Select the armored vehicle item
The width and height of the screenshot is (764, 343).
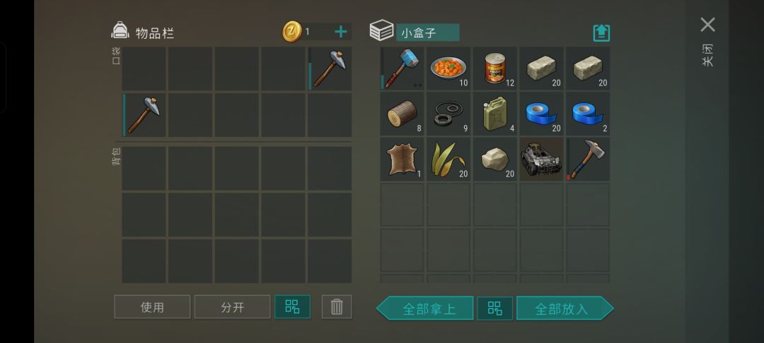541,160
